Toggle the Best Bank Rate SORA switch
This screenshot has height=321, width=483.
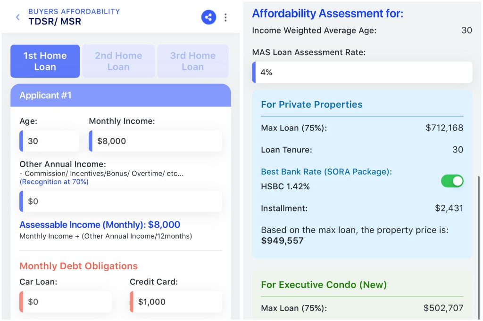[452, 181]
